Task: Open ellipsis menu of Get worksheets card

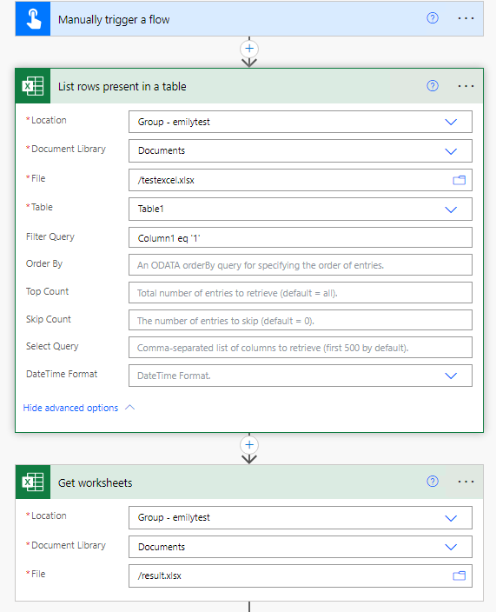Action: coord(466,482)
